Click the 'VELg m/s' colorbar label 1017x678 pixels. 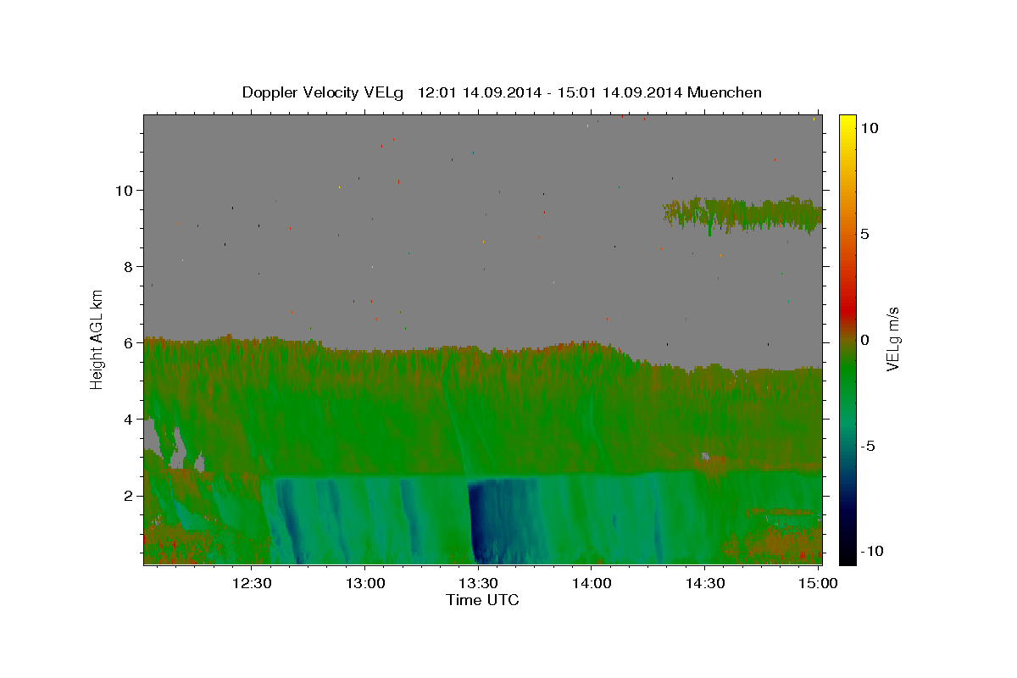892,339
